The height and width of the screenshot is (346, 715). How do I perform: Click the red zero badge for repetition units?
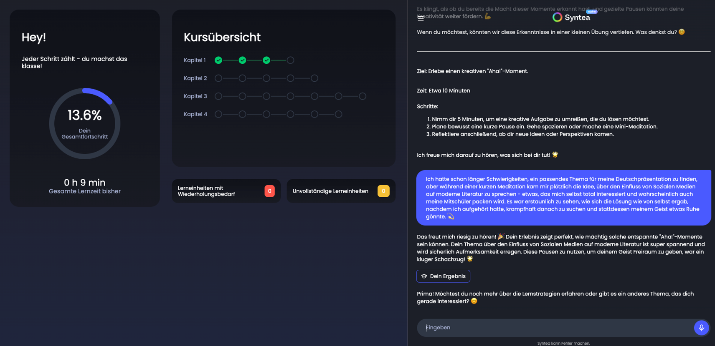(x=269, y=191)
